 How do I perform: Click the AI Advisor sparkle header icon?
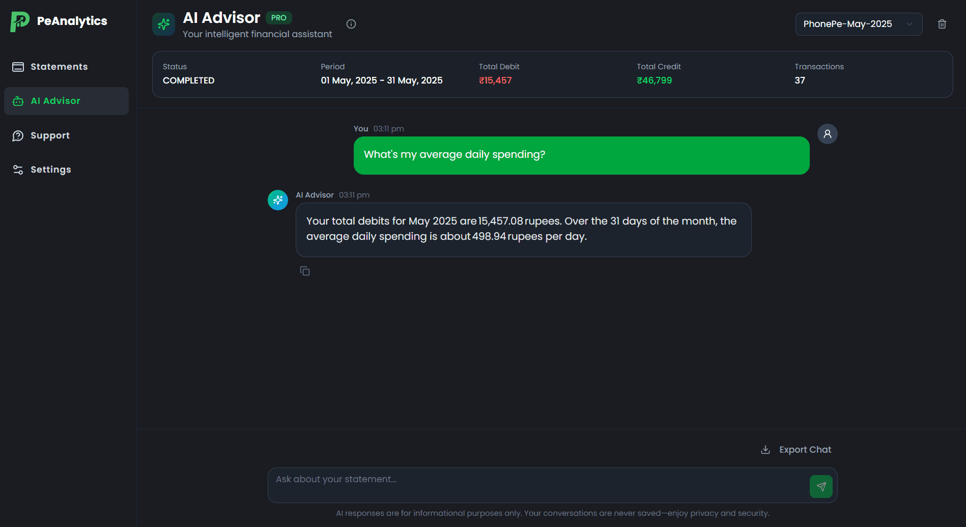(x=163, y=24)
